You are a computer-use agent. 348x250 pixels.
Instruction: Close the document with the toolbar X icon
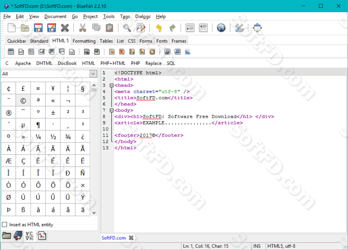(65, 28)
